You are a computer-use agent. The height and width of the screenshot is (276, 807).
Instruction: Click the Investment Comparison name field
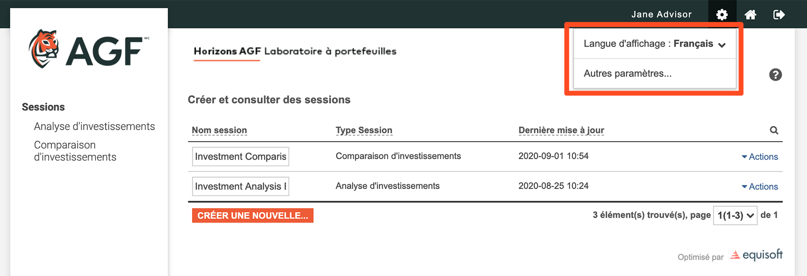(x=241, y=156)
